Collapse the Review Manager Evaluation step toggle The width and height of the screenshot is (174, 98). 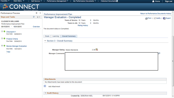[x=2, y=46]
